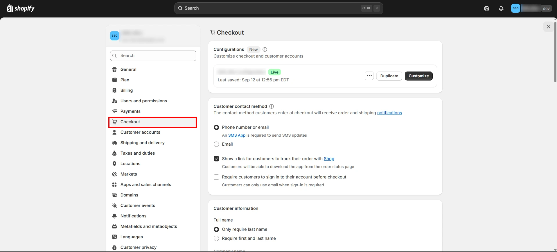
Task: Select the Email contact method
Action: pyautogui.click(x=216, y=144)
